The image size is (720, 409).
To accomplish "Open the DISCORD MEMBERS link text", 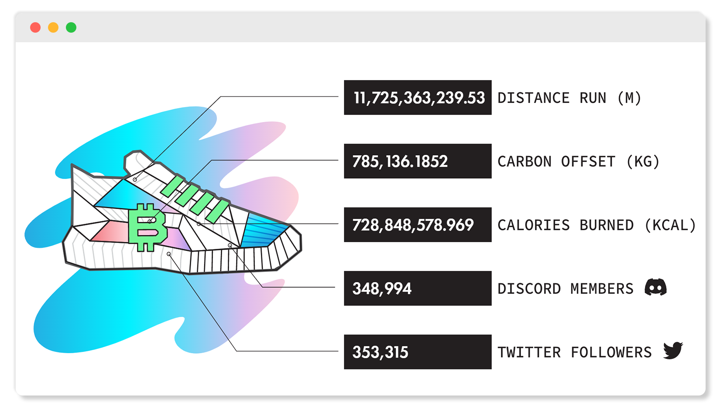I will point(565,289).
